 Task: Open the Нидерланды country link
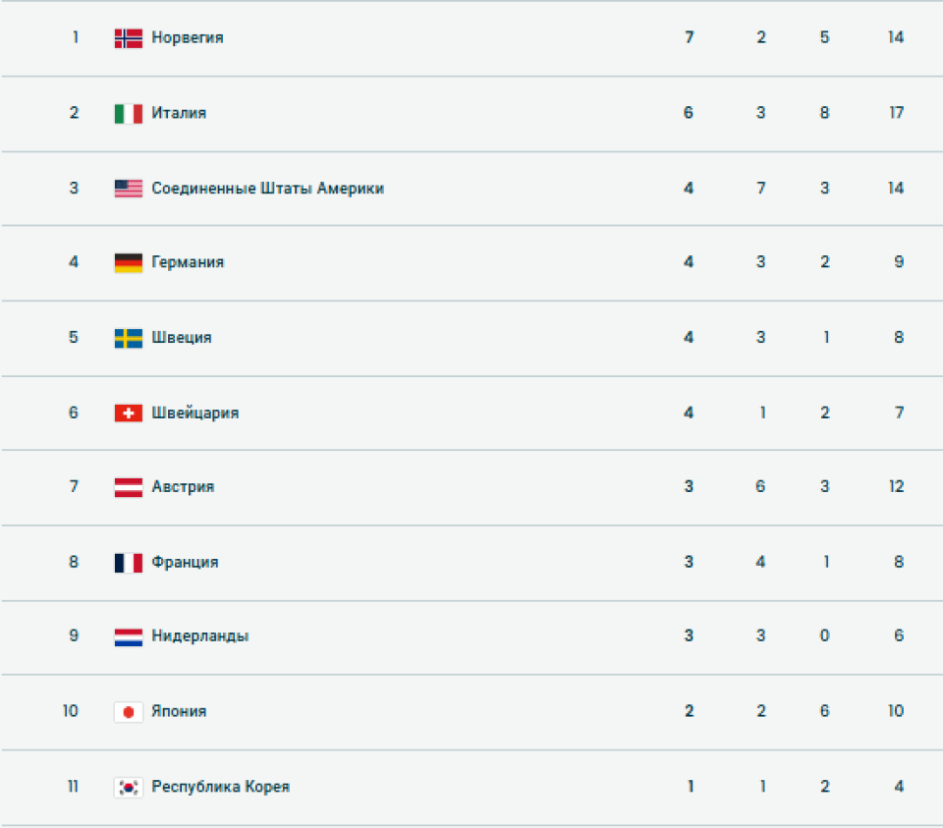coord(199,636)
